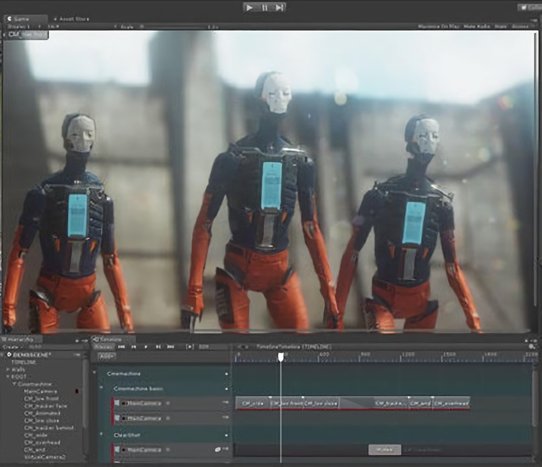The image size is (542, 467).
Task: Click the Step forward button in the top toolbar
Action: 278,7
